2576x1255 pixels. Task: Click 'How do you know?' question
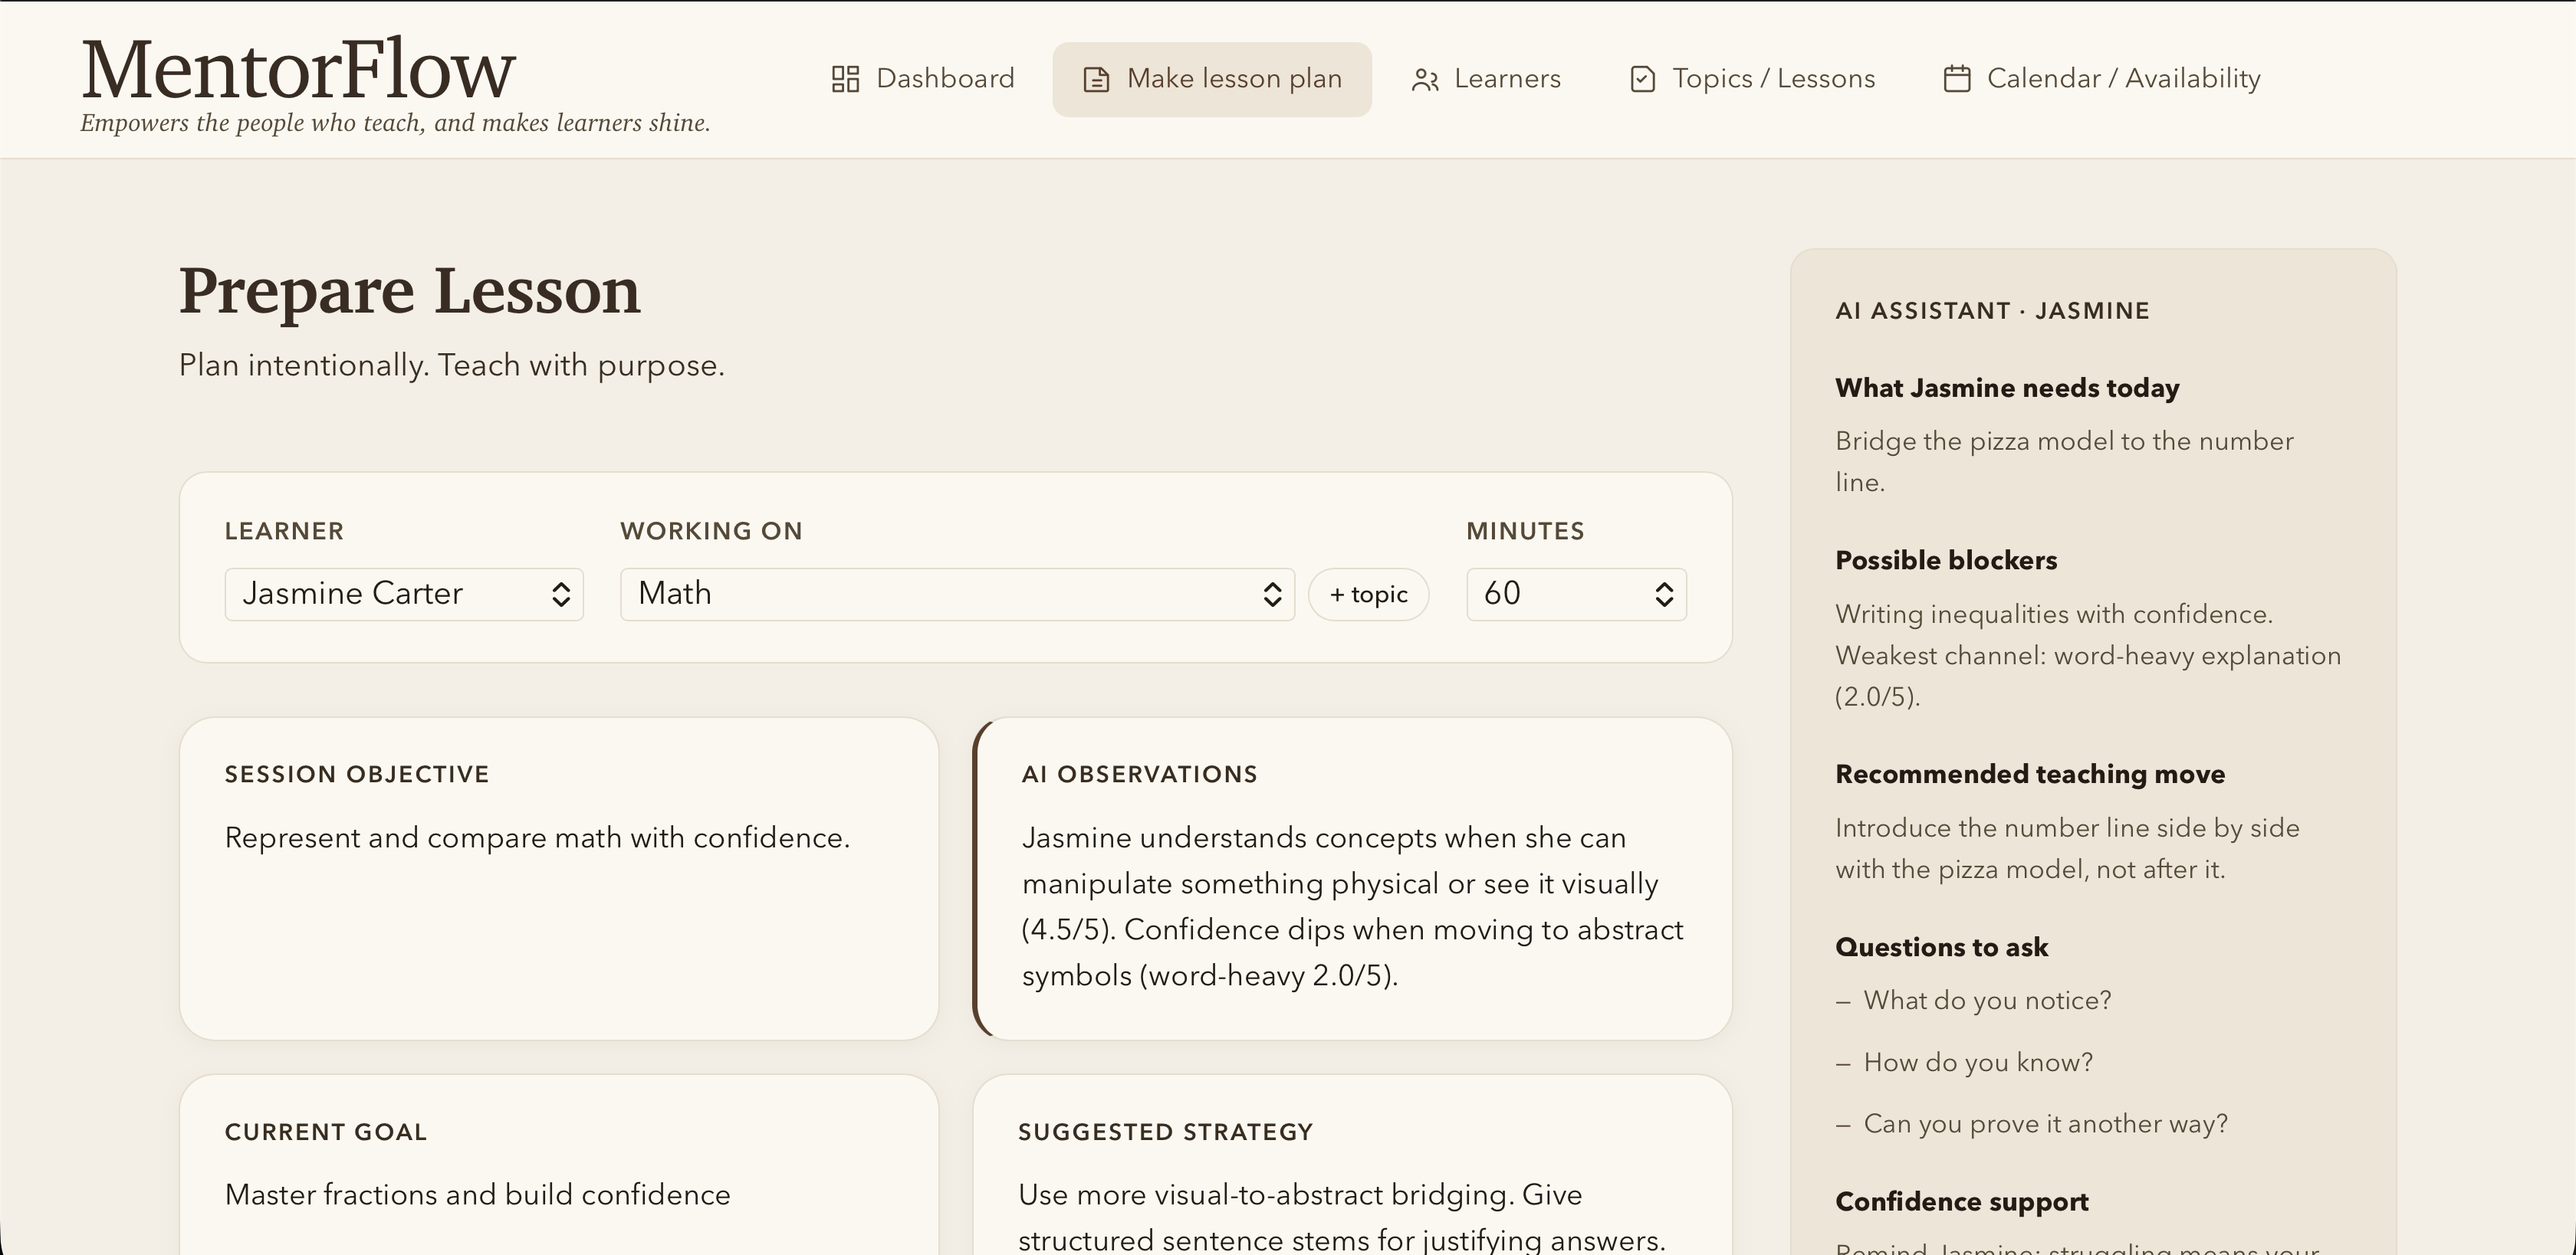1978,1062
